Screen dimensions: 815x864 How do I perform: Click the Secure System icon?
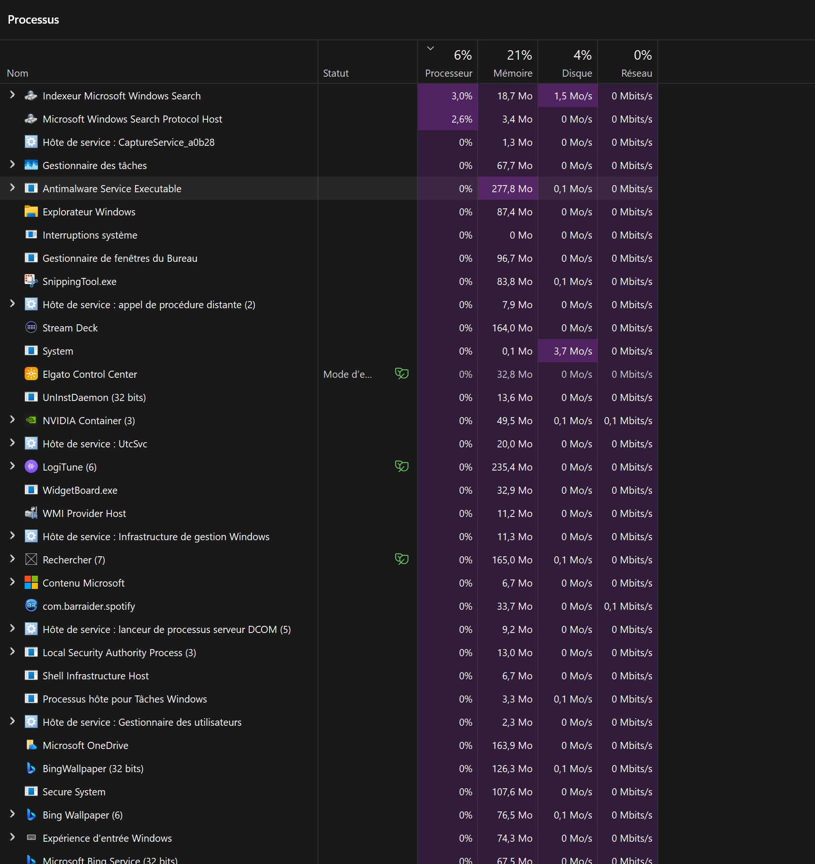click(x=31, y=792)
